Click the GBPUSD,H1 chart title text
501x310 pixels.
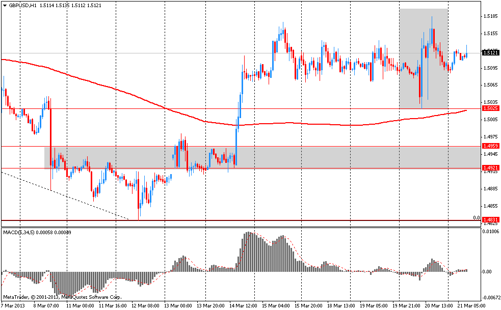click(x=23, y=6)
